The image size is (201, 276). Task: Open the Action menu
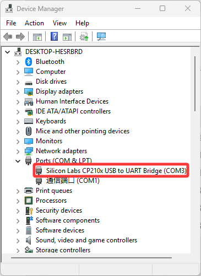[x=34, y=23]
